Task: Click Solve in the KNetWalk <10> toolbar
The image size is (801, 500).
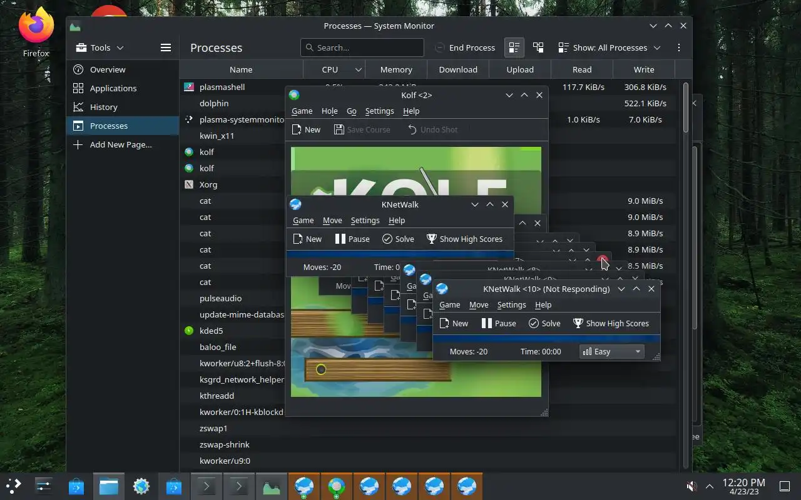Action: click(544, 323)
